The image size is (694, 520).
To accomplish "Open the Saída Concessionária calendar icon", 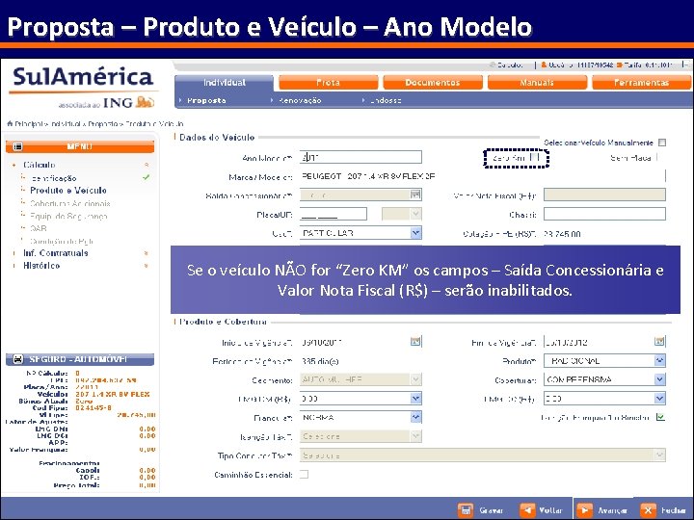I will tap(415, 195).
